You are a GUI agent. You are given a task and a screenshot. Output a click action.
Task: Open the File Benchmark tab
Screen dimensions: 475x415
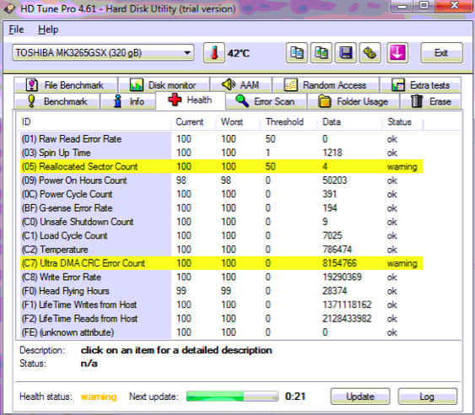click(x=66, y=85)
